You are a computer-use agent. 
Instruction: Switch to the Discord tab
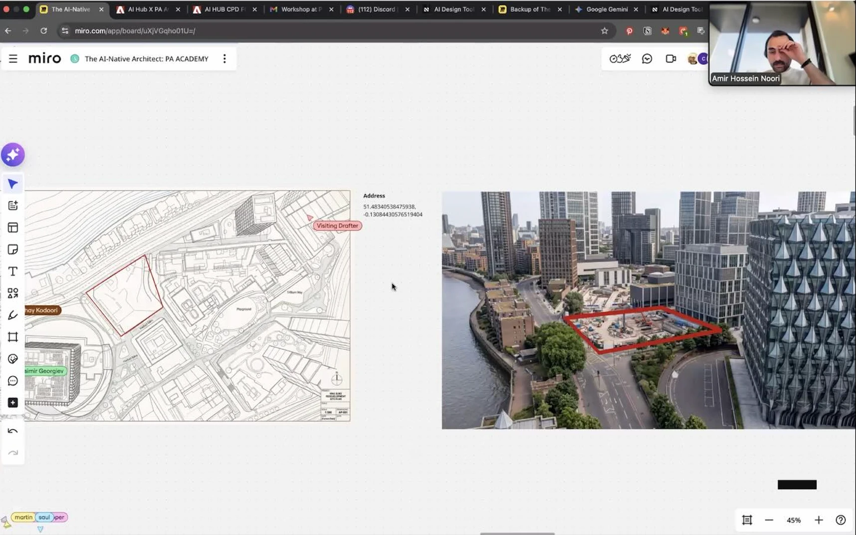click(376, 9)
